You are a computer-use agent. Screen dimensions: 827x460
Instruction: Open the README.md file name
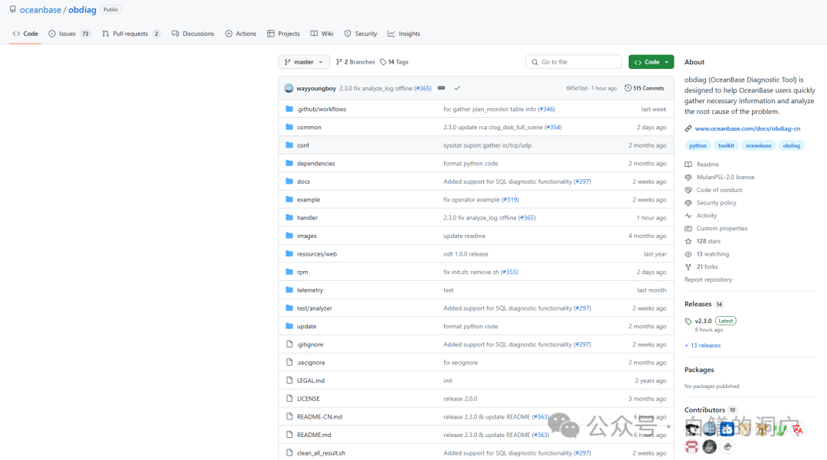click(314, 435)
